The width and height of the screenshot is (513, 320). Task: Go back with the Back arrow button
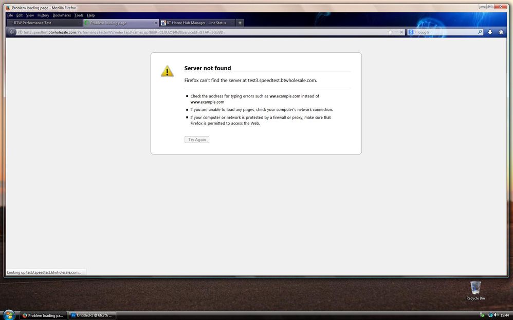pos(12,32)
